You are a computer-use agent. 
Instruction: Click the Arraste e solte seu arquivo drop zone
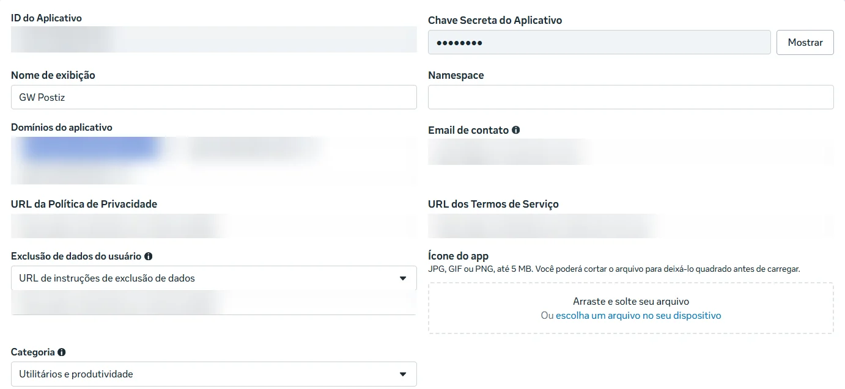[x=630, y=308]
